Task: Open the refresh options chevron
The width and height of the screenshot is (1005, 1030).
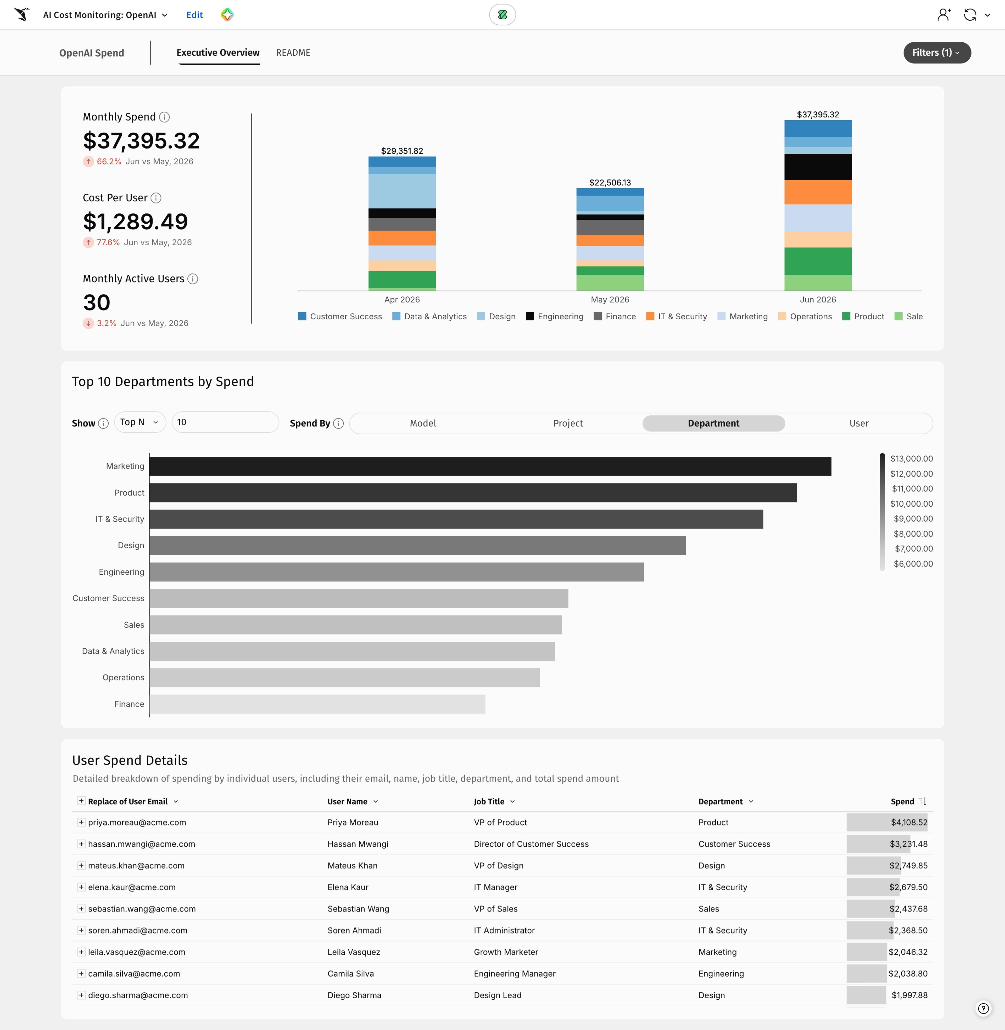Action: 987,15
